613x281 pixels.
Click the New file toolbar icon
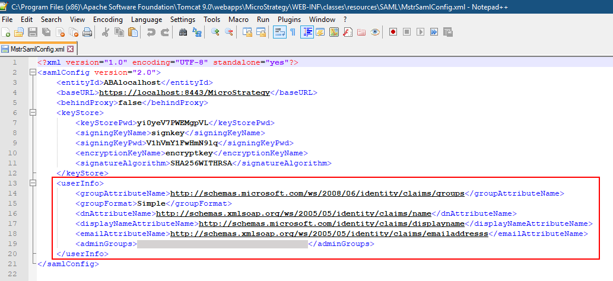(x=7, y=32)
